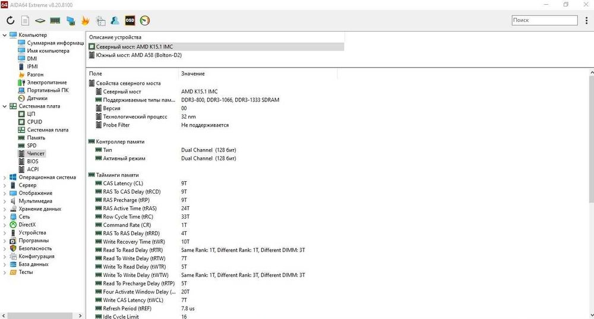Click the Сеть network icon in tree
Image resolution: width=594 pixels, height=319 pixels.
point(13,217)
